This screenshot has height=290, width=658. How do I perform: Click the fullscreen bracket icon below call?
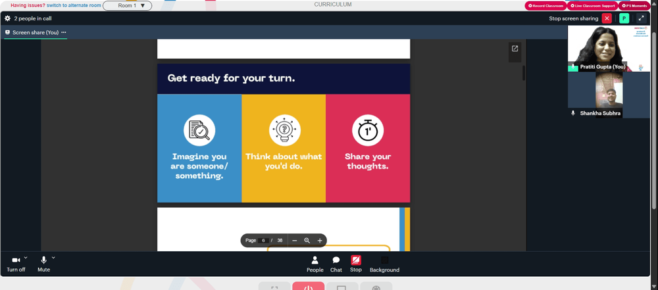274,287
